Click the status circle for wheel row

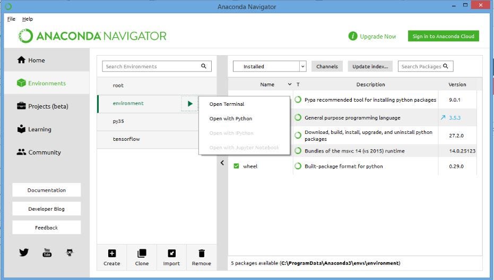(x=298, y=166)
